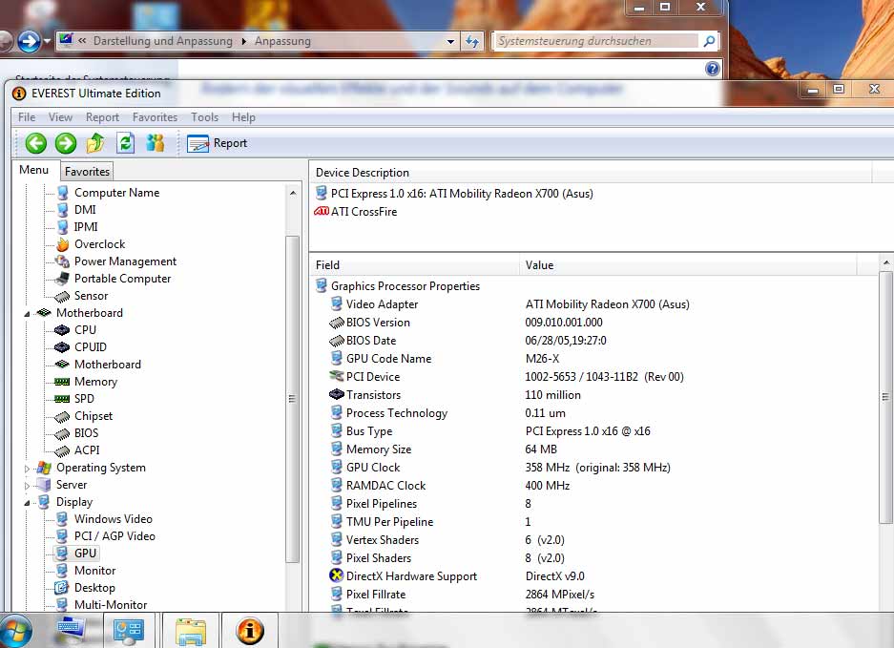This screenshot has width=894, height=648.
Task: Click the Value column header
Action: point(688,265)
